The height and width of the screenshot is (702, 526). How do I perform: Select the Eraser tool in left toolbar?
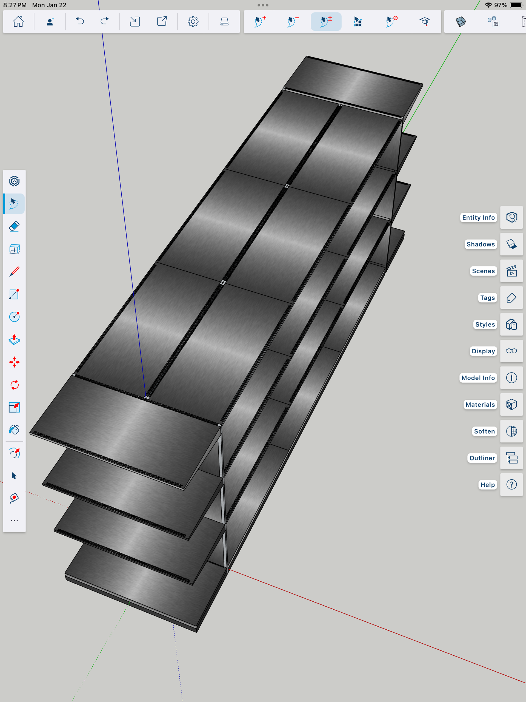[x=14, y=226]
